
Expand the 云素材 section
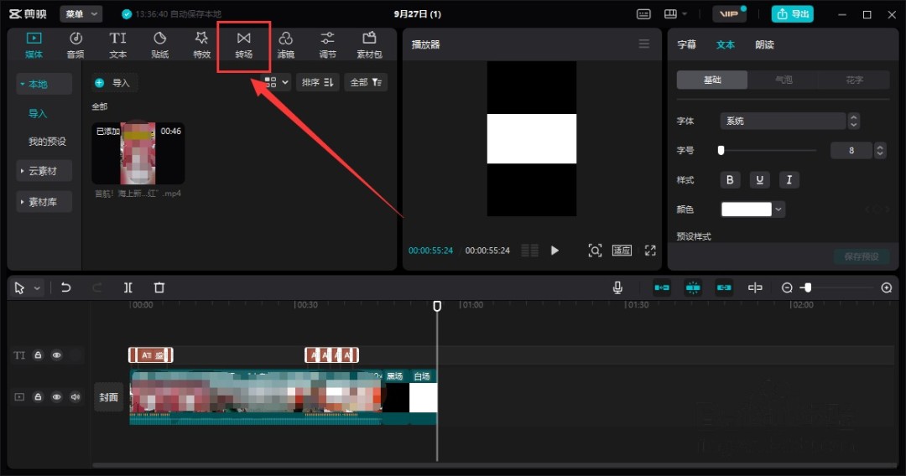point(44,171)
